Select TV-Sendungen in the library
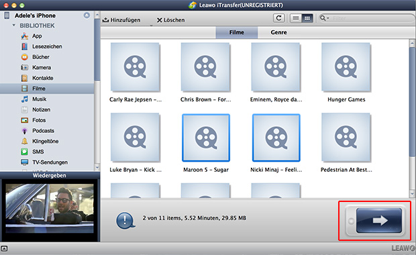This screenshot has height=255, width=416. point(50,162)
